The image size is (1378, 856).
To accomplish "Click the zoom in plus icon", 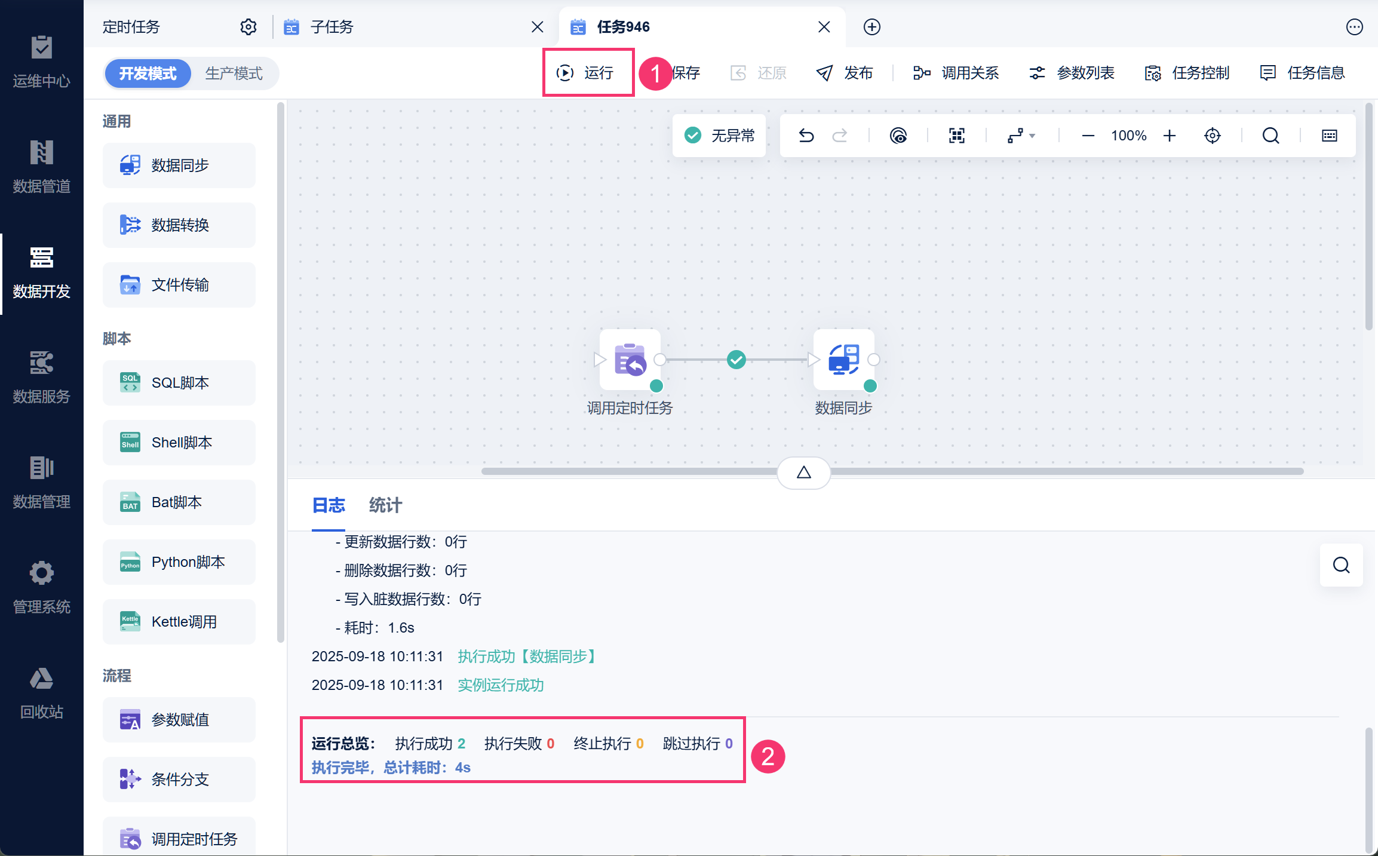I will pos(1169,136).
